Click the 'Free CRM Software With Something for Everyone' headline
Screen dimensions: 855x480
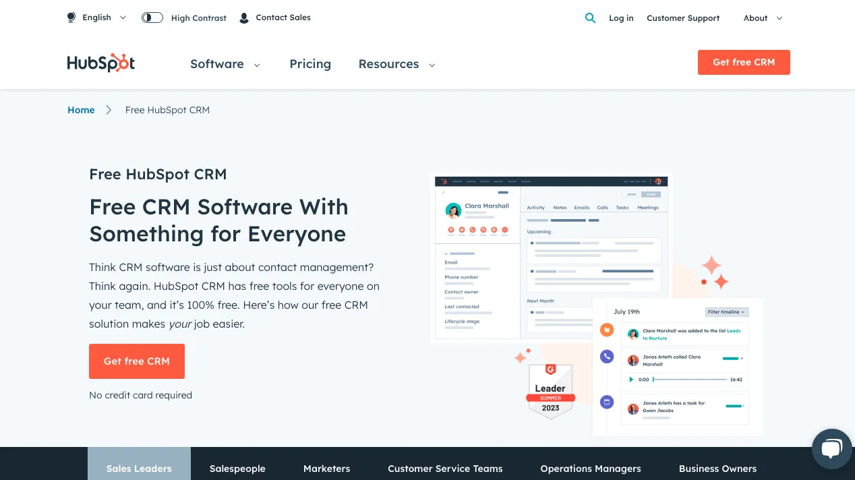(x=219, y=220)
